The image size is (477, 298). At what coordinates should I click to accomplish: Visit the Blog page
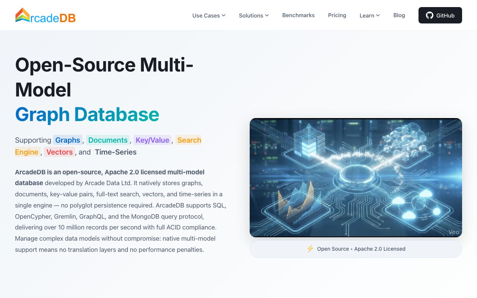click(399, 15)
